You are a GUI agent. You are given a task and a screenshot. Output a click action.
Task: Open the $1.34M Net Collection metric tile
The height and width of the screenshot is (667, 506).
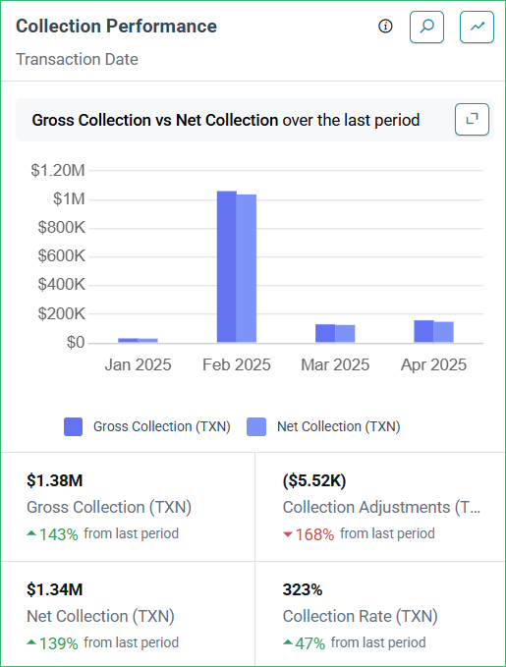point(128,614)
